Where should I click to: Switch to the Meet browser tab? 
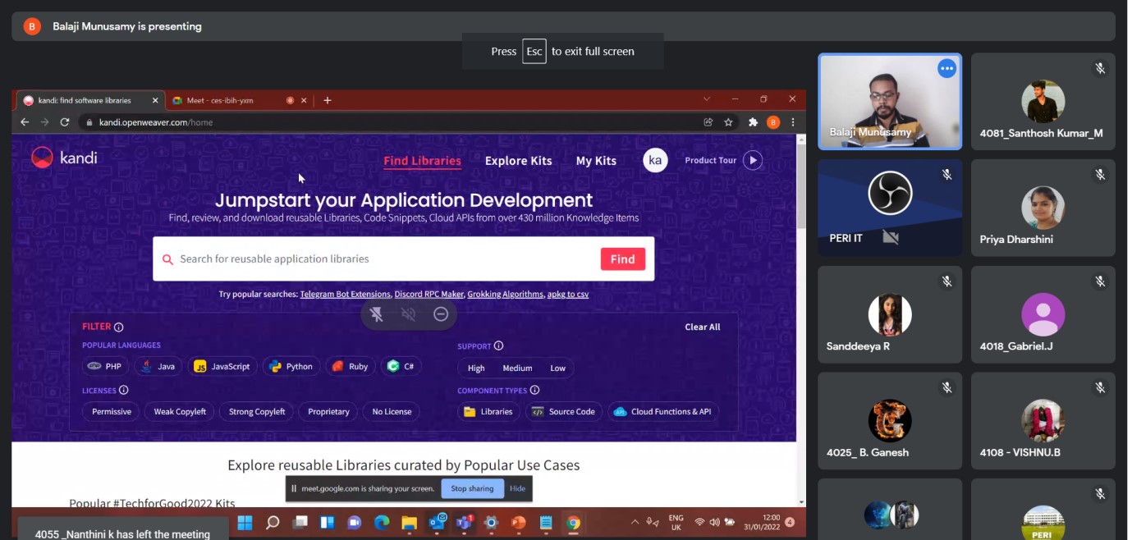(x=220, y=100)
